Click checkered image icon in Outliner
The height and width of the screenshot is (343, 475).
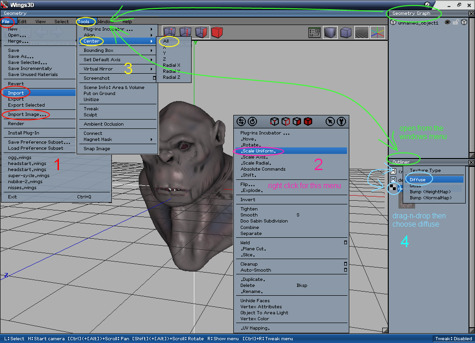pyautogui.click(x=393, y=188)
